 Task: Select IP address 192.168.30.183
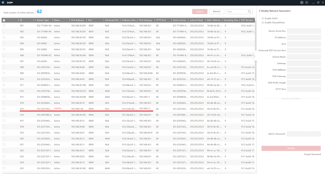coord(79,115)
